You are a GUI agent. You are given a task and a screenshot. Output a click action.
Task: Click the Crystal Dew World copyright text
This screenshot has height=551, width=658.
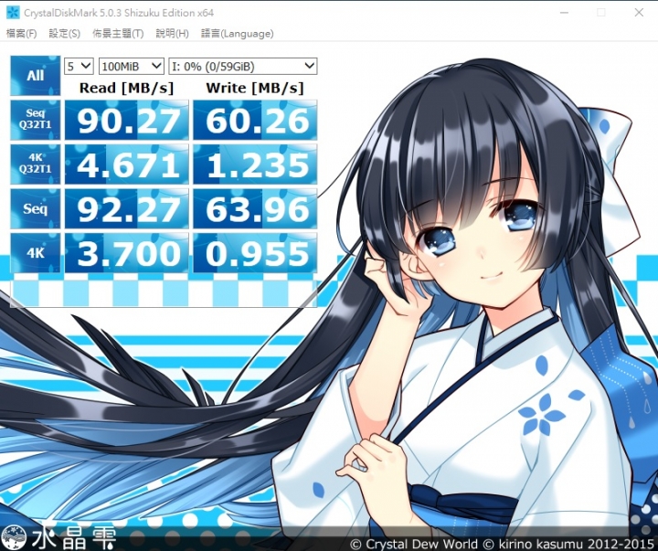point(502,545)
